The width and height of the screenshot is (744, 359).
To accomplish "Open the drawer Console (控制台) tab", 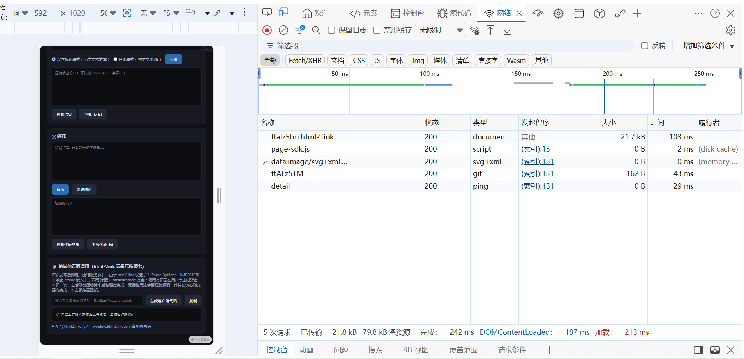I will 277,350.
